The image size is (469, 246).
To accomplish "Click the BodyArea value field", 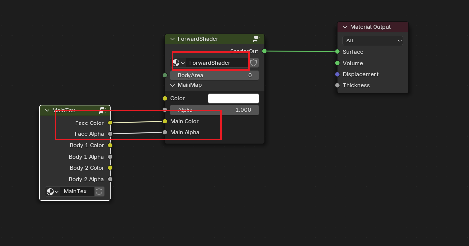I will pos(214,75).
